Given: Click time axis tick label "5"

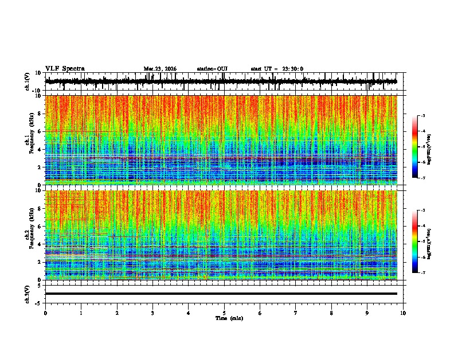Looking at the screenshot, I should coord(224,313).
